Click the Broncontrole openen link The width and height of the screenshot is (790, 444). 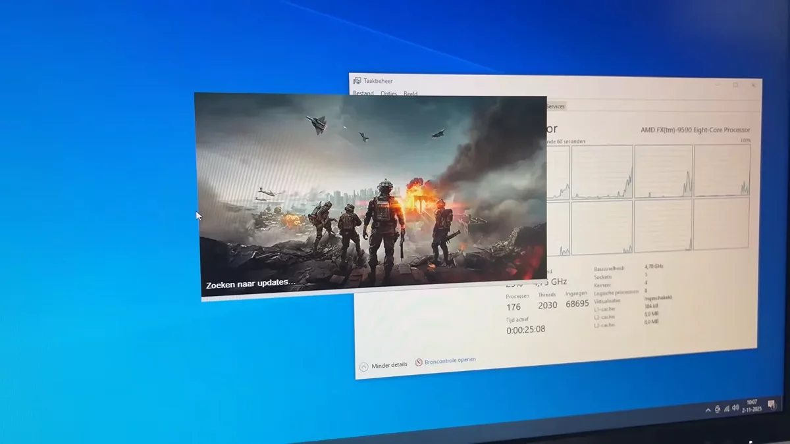(450, 360)
